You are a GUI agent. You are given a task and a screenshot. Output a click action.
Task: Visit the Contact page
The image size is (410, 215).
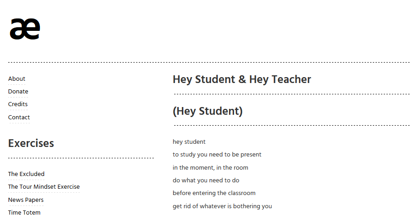(19, 117)
